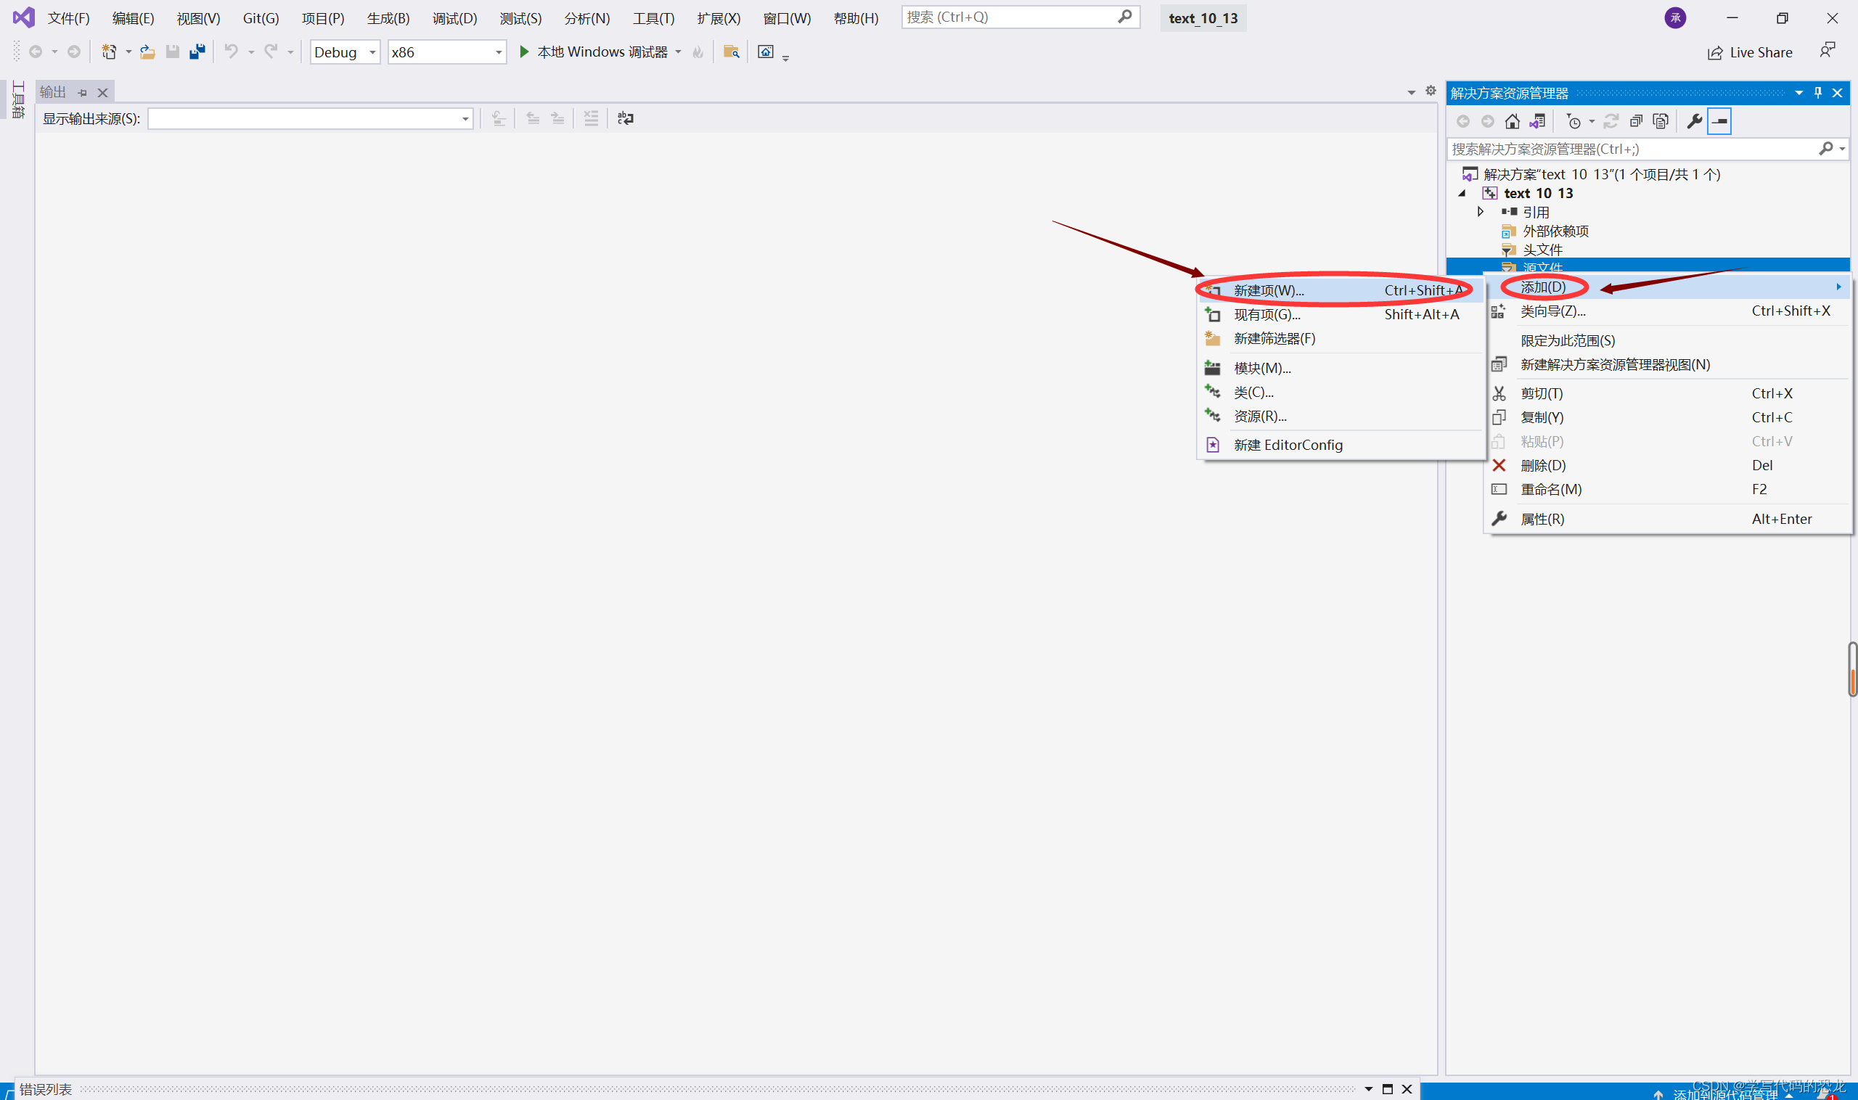Open the Debug configuration dropdown
1858x1100 pixels.
(345, 52)
